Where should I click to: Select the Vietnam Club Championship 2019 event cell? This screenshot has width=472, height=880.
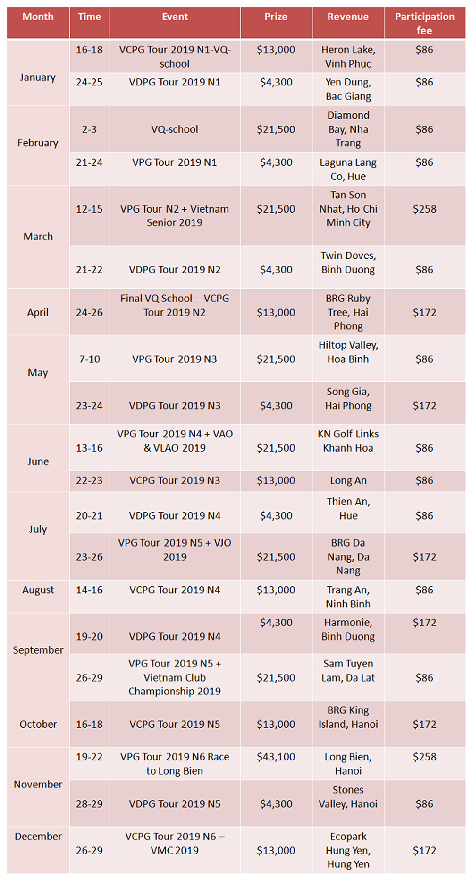coord(175,677)
